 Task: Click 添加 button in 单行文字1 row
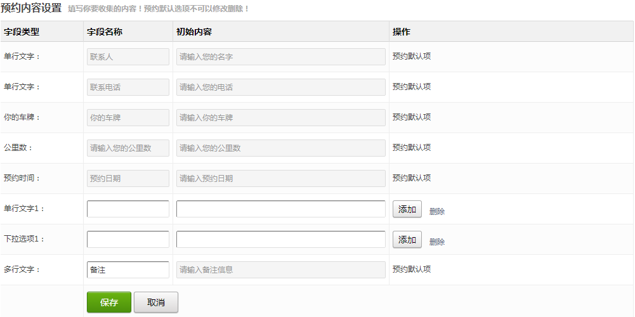pos(407,209)
